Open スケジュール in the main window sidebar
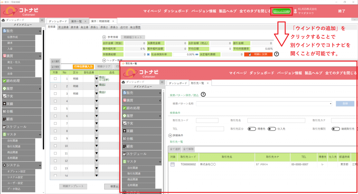This screenshot has width=358, height=194. tap(21, 127)
